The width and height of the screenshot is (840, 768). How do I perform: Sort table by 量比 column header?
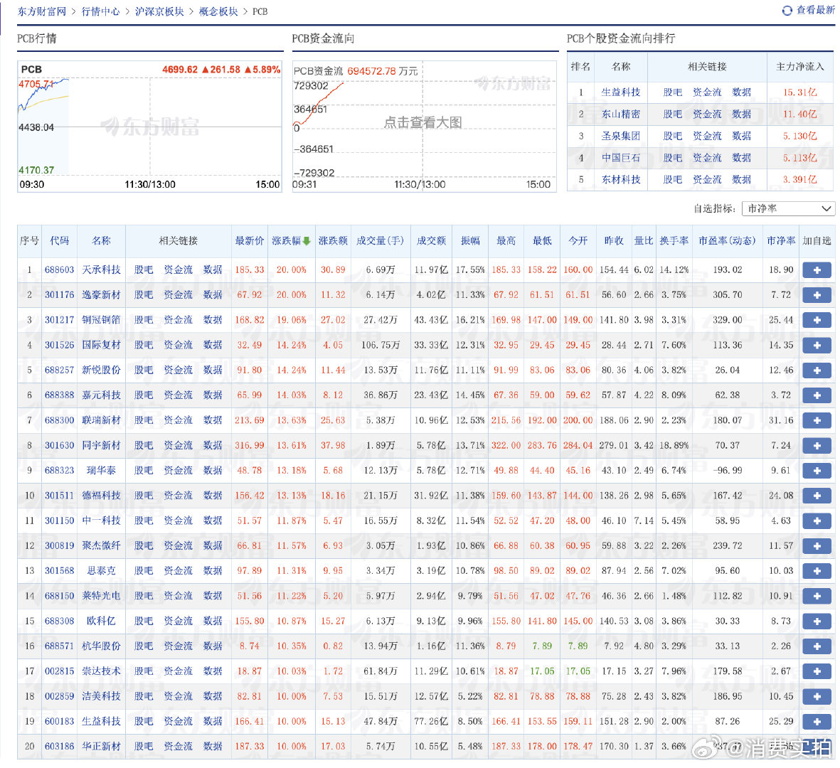click(644, 241)
